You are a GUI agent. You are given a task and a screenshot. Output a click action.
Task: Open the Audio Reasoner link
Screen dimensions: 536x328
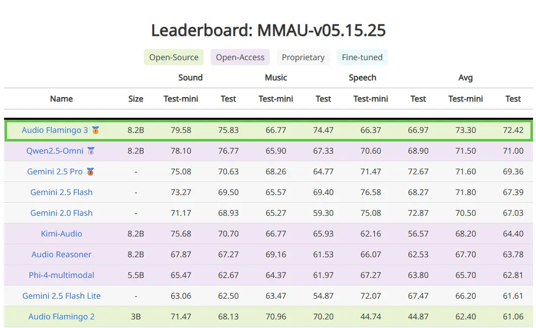pyautogui.click(x=62, y=254)
